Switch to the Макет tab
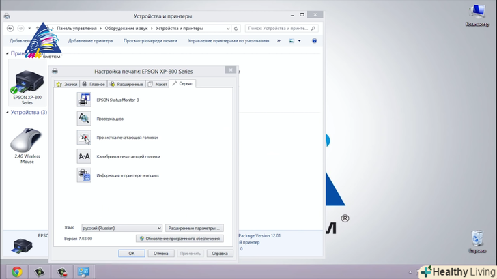This screenshot has width=497, height=279. click(x=158, y=84)
